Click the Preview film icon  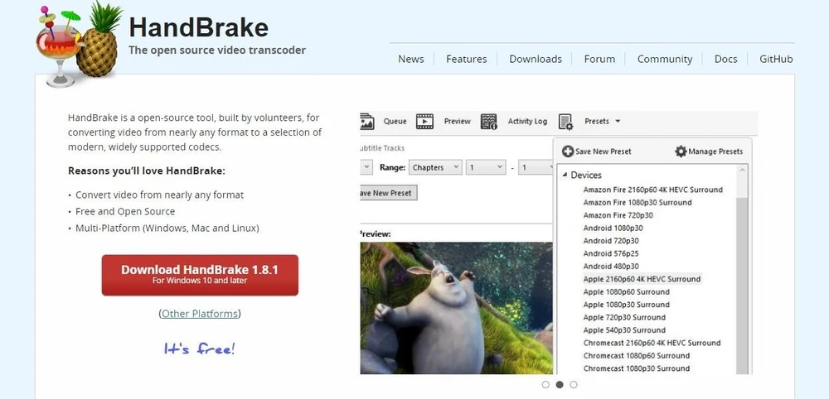424,122
